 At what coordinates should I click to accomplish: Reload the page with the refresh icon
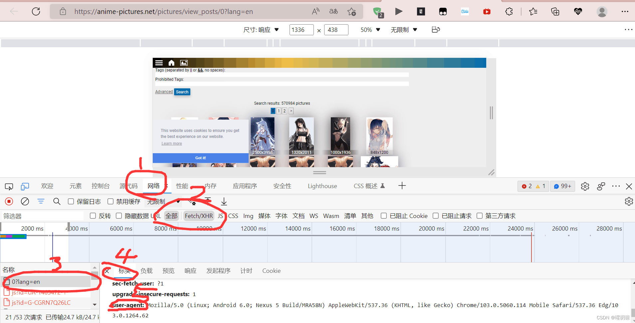(36, 12)
